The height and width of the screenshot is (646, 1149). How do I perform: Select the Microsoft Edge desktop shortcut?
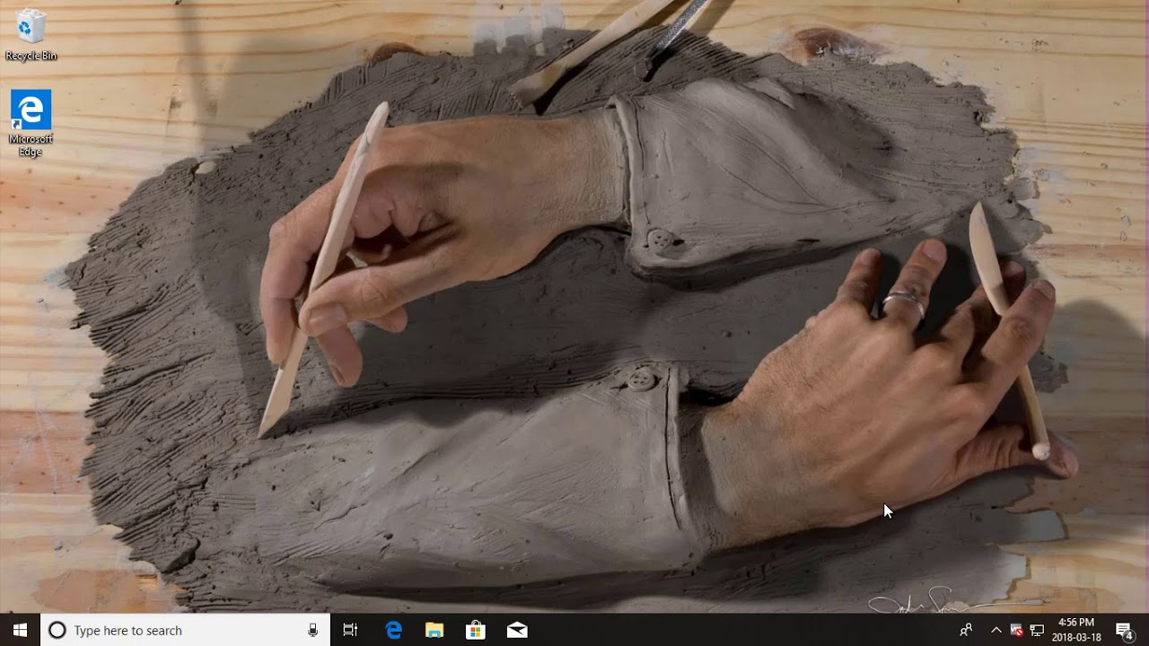click(31, 124)
